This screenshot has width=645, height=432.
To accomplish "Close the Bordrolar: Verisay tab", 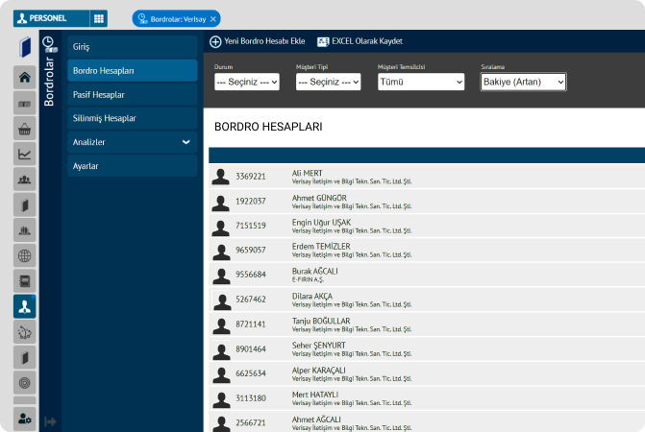I will (213, 18).
